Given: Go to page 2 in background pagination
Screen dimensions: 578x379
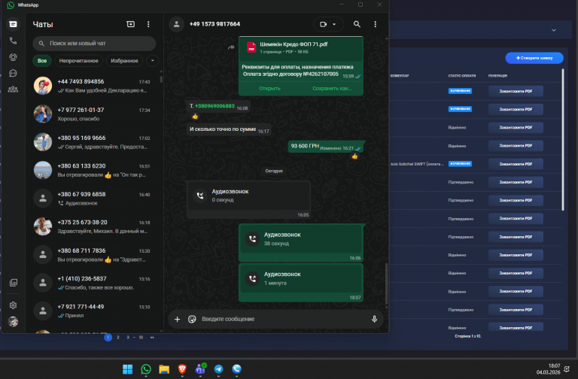Looking at the screenshot, I should (x=118, y=338).
